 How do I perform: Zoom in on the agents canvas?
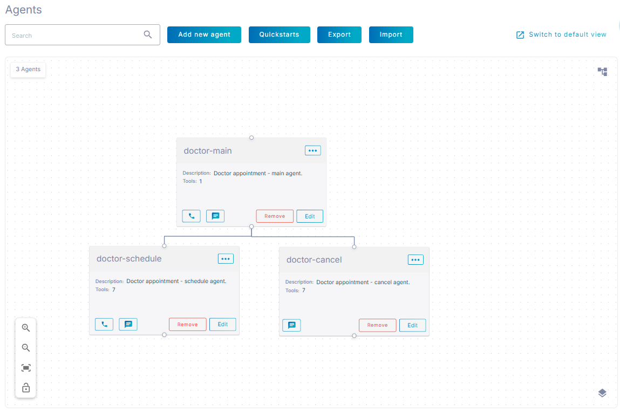(25, 328)
